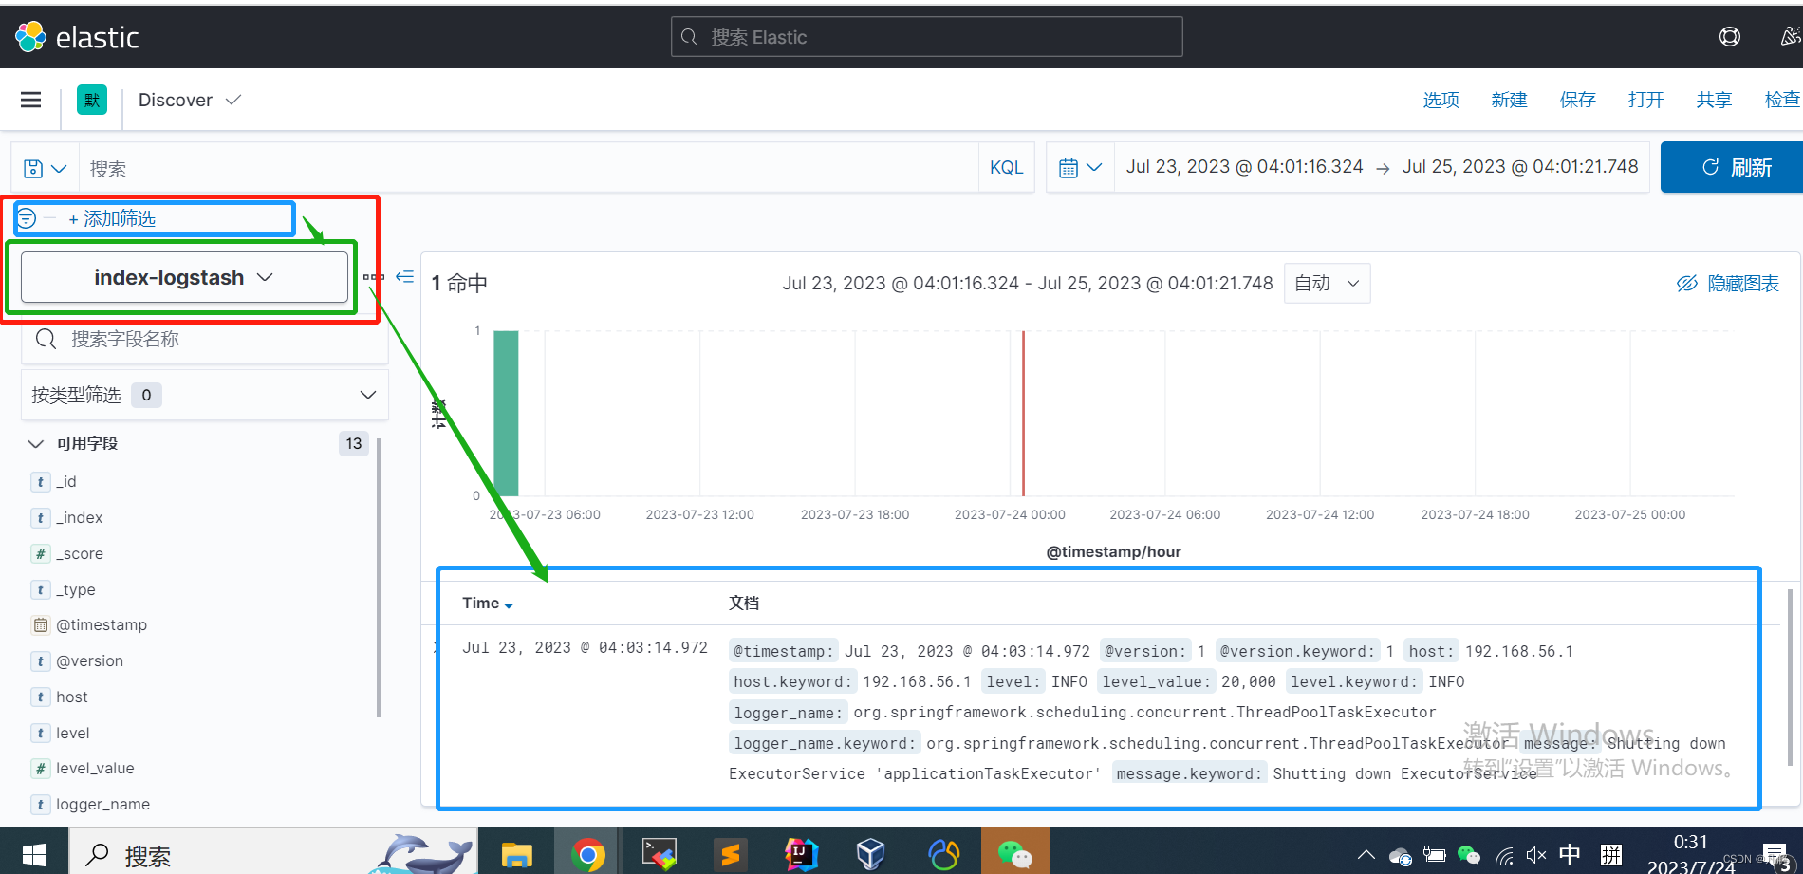
Task: Select the _type field
Action: click(75, 589)
